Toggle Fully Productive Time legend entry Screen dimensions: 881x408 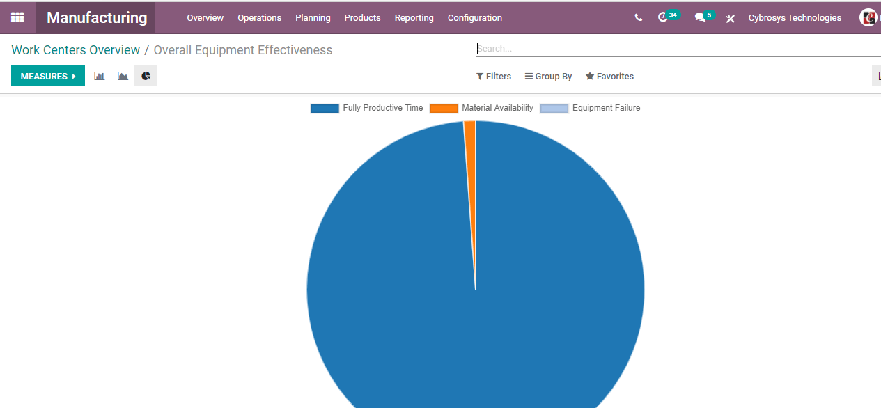[366, 108]
